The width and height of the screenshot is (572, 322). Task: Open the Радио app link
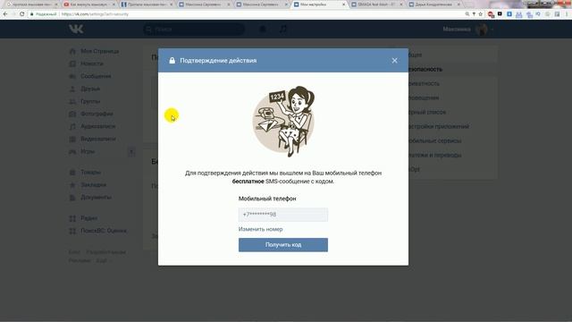coord(89,218)
